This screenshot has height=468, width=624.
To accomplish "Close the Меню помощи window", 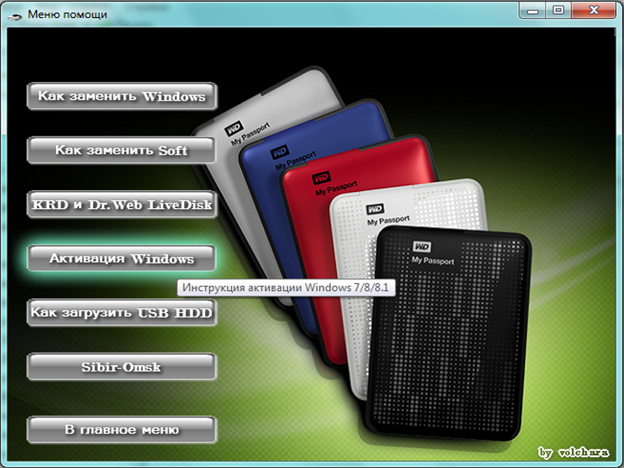I will pyautogui.click(x=594, y=10).
